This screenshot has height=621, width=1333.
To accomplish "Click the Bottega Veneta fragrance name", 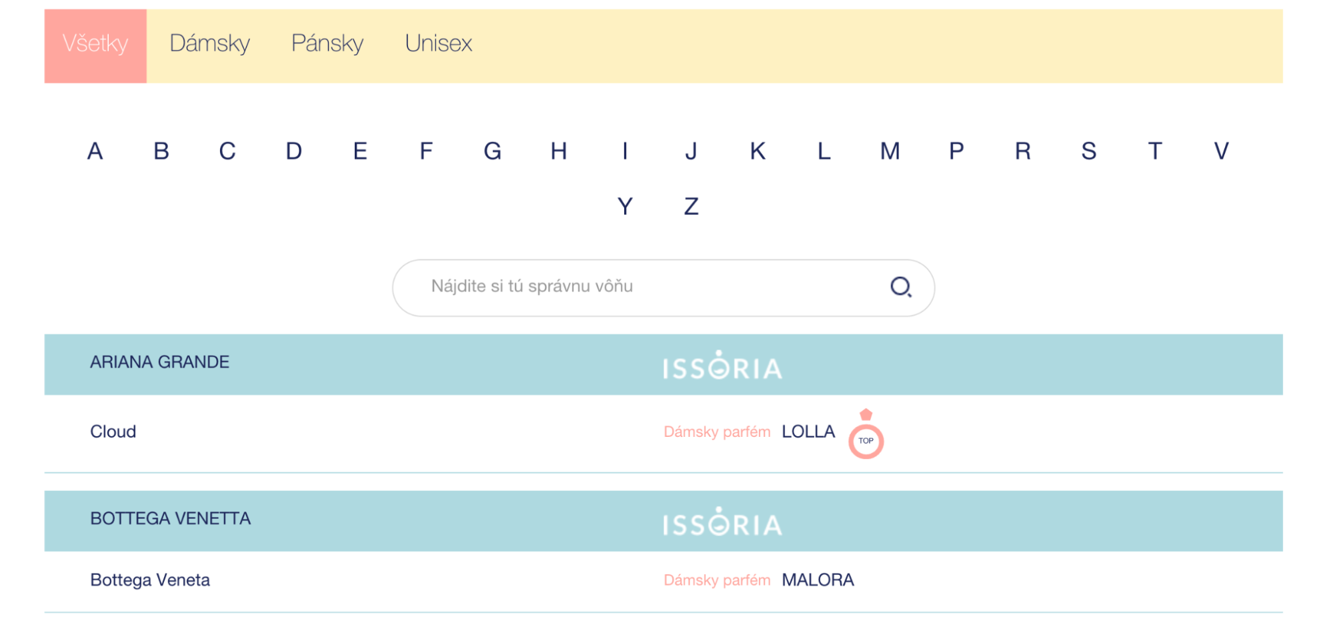I will [150, 580].
